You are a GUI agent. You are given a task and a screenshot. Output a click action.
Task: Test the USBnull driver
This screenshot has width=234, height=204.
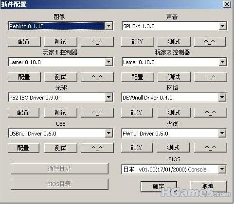pyautogui.click(x=61, y=148)
